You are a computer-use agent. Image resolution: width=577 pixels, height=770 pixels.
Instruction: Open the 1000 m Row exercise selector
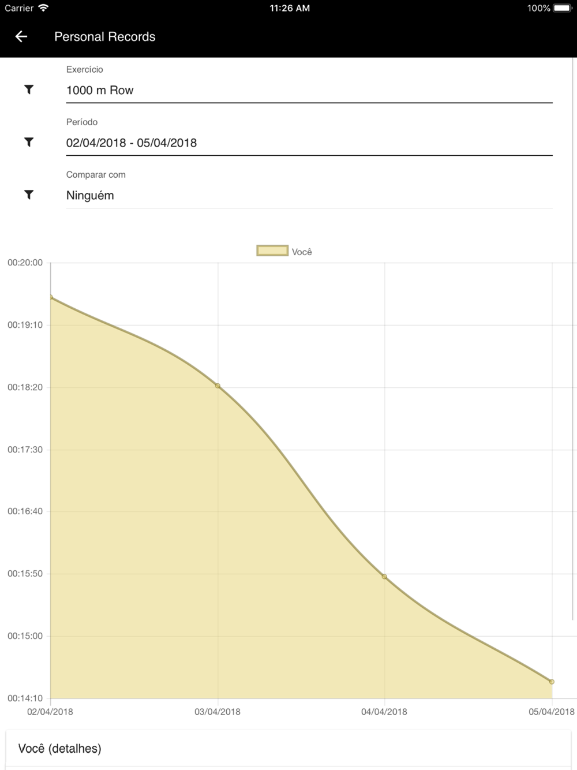point(309,91)
